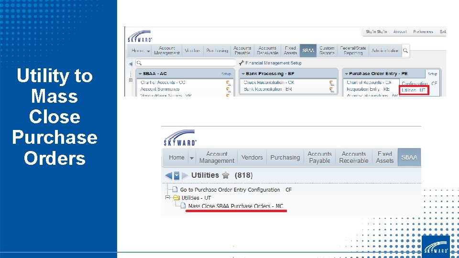Click the yellow folder icon of Utilities - UT

pyautogui.click(x=176, y=198)
